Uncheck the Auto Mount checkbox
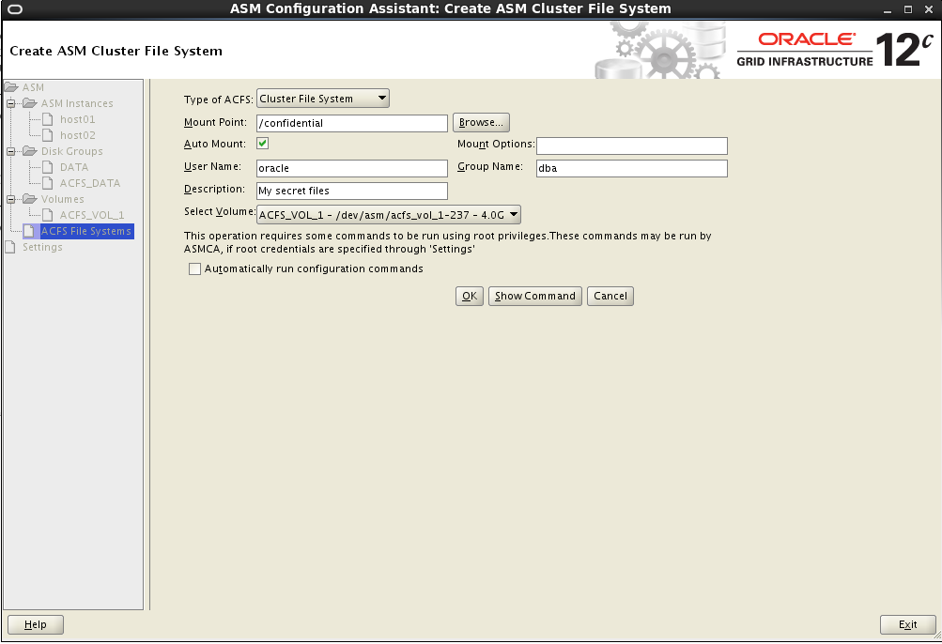The width and height of the screenshot is (942, 644). (x=263, y=144)
